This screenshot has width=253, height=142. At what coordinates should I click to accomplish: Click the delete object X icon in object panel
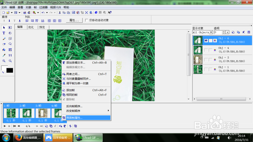tap(243, 32)
